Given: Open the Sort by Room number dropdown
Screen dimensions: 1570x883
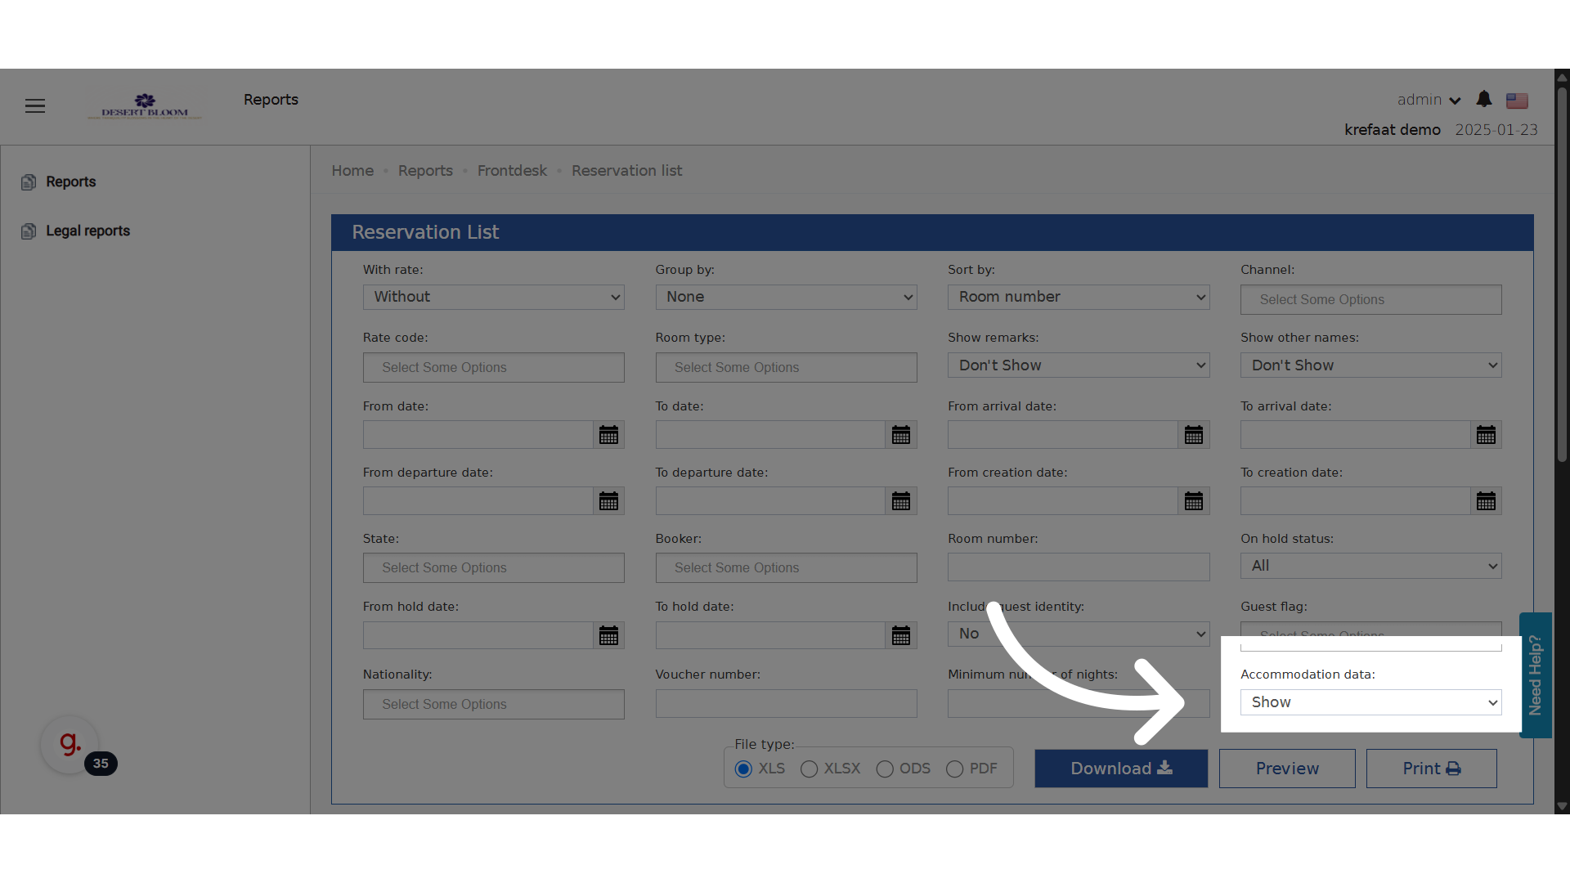Looking at the screenshot, I should tap(1079, 297).
